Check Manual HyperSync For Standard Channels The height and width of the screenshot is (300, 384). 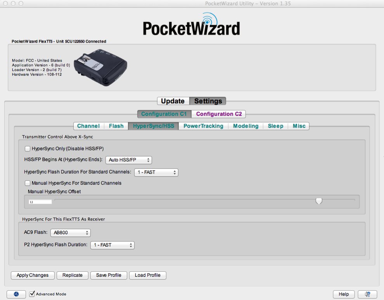coord(28,183)
